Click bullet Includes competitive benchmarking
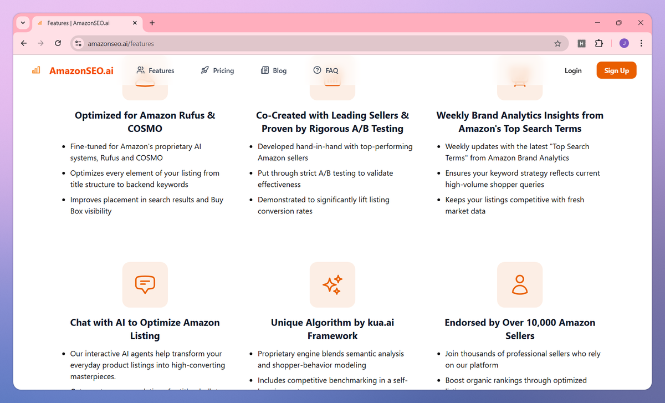The height and width of the screenshot is (403, 665). 332,382
